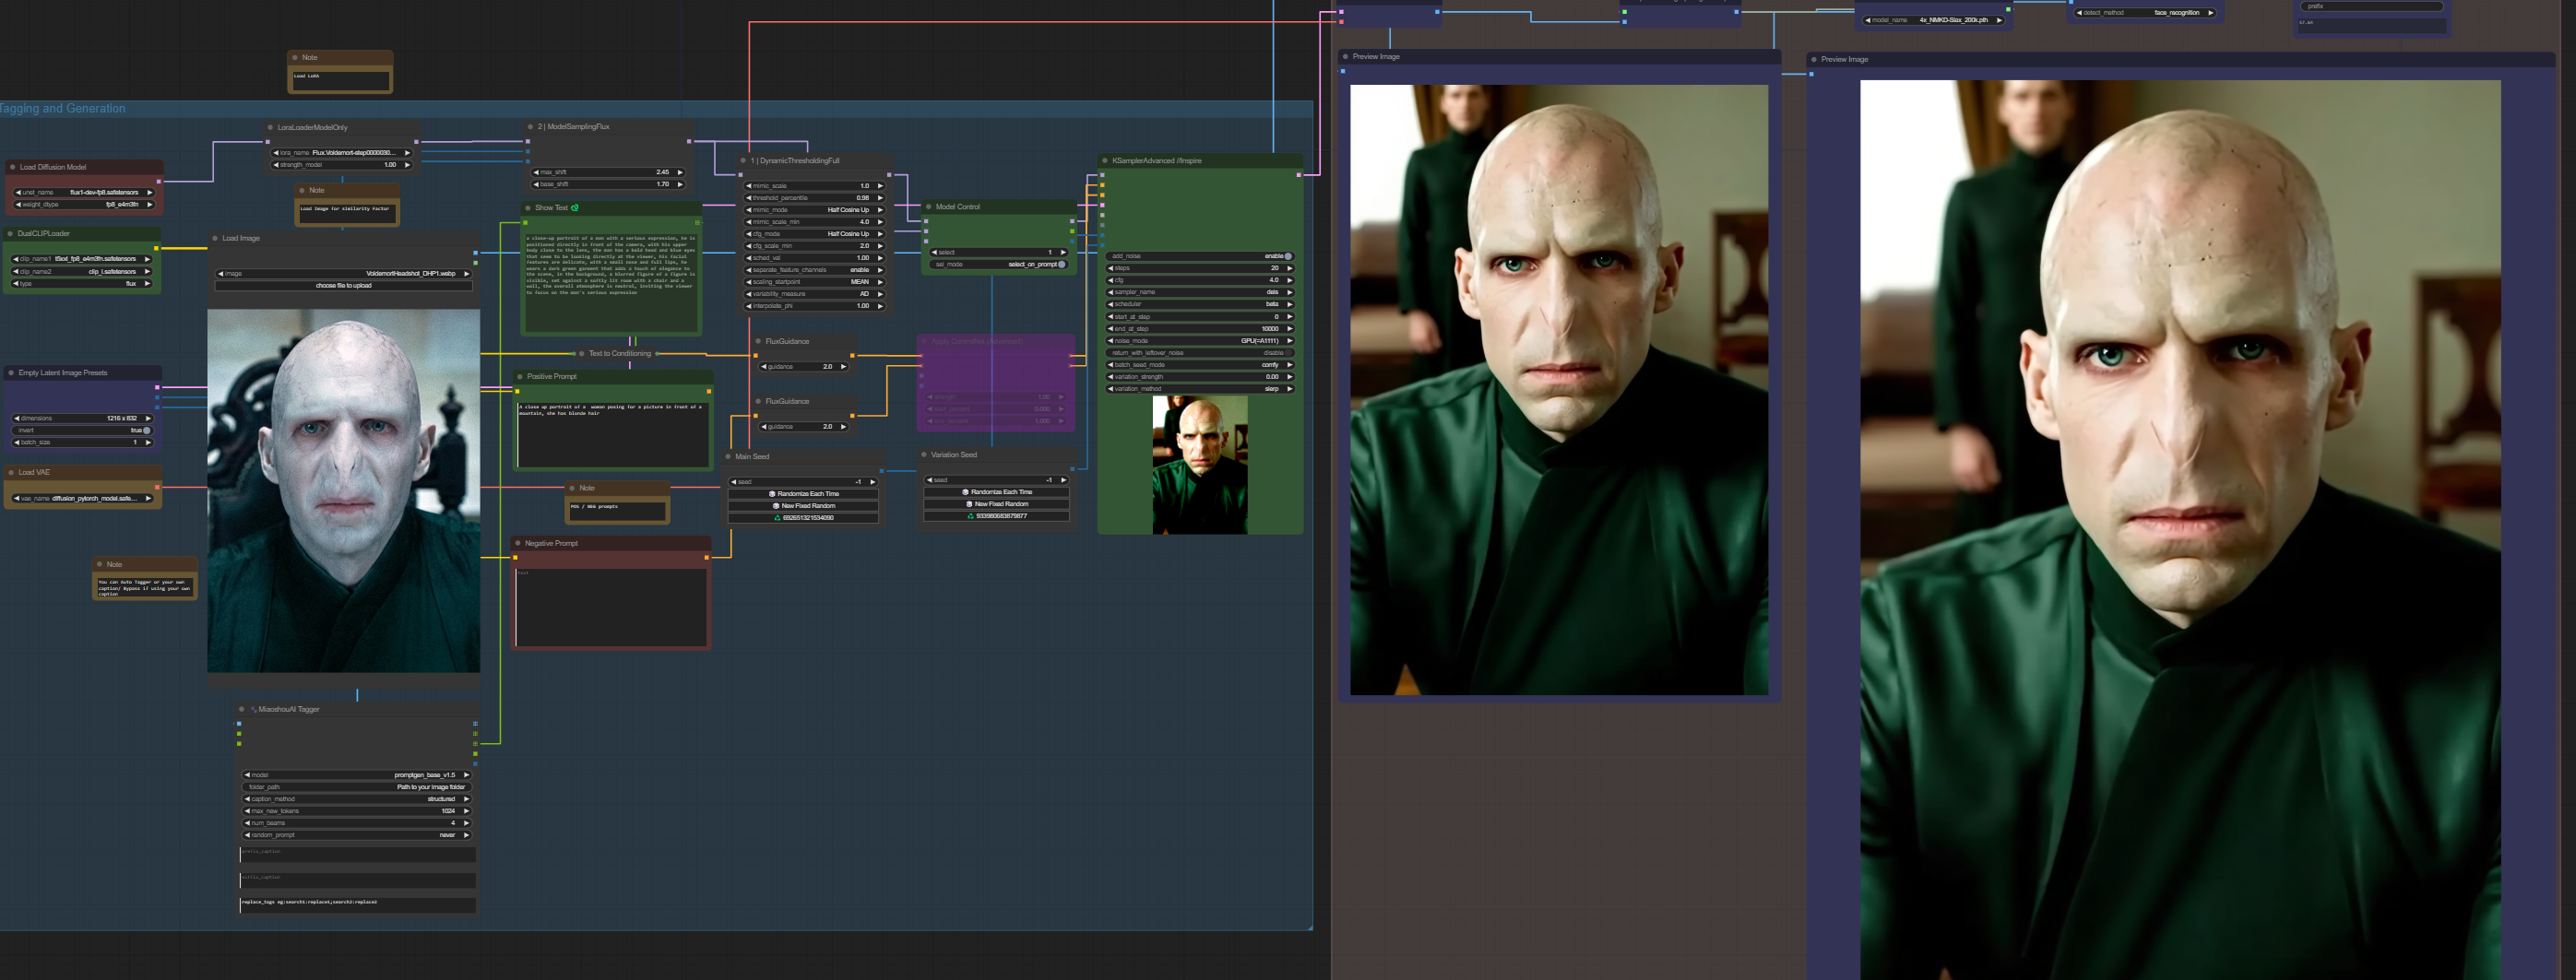2576x980 pixels.
Task: Reuse last seed 933980683879877 in Variation Seed
Action: (x=997, y=516)
